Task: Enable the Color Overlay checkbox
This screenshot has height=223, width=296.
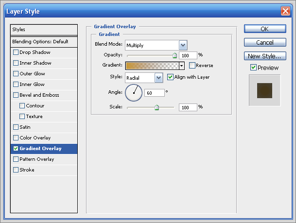Action: click(16, 137)
